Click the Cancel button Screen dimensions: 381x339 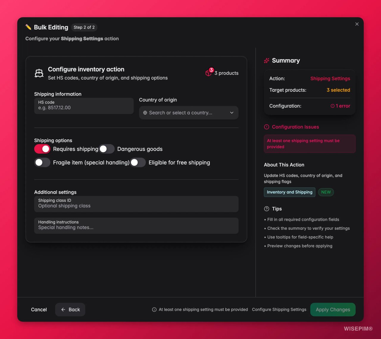39,310
